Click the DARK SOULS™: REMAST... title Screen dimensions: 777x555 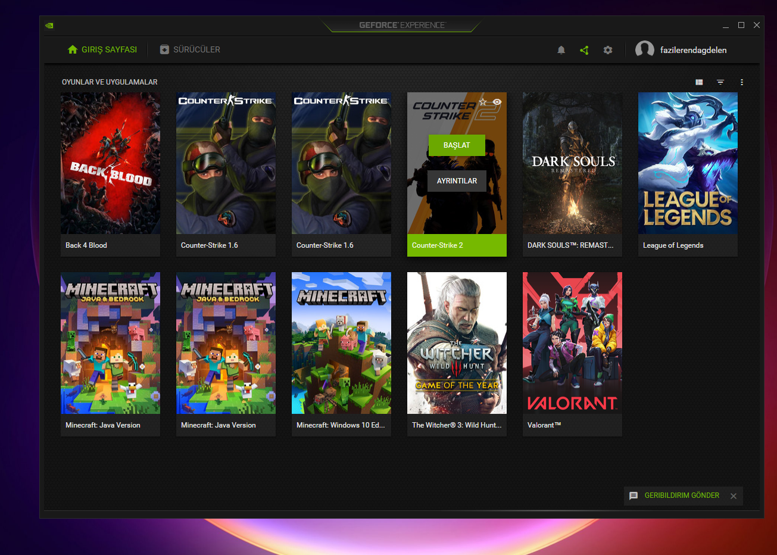570,245
